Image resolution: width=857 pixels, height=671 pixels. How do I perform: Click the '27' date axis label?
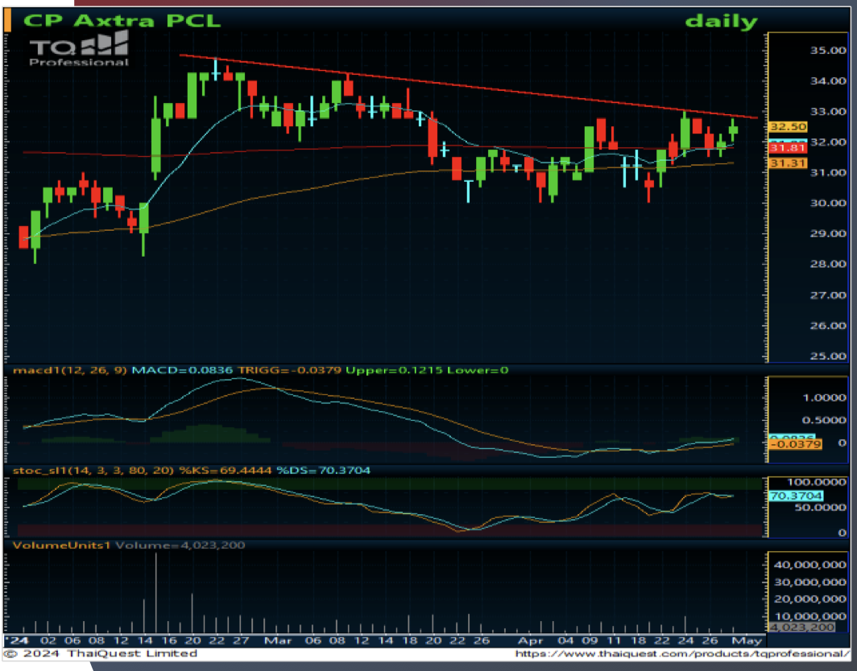[241, 640]
